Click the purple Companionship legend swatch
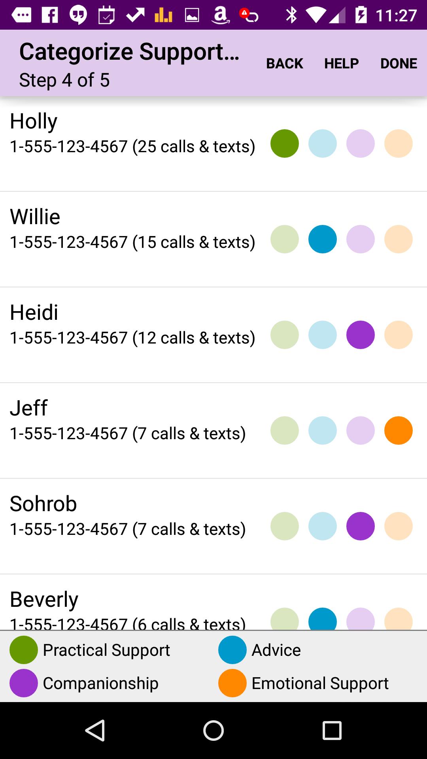 coord(24,683)
